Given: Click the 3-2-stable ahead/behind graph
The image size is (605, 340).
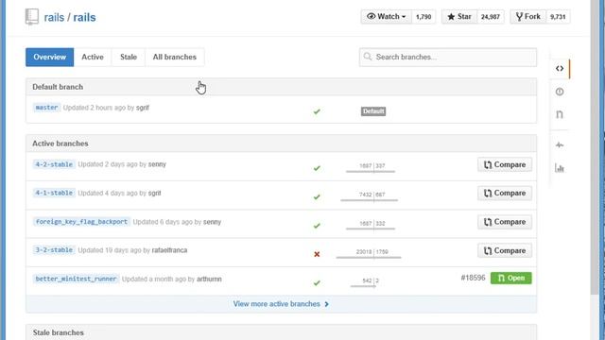Looking at the screenshot, I should pyautogui.click(x=369, y=253).
